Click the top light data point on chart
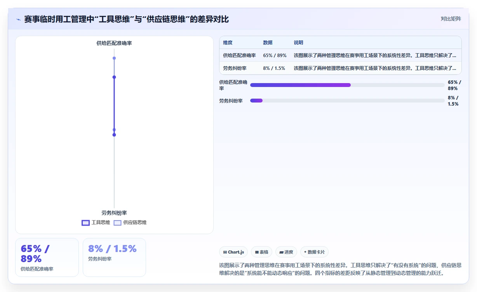Image resolution: width=477 pixels, height=292 pixels. pos(114,58)
